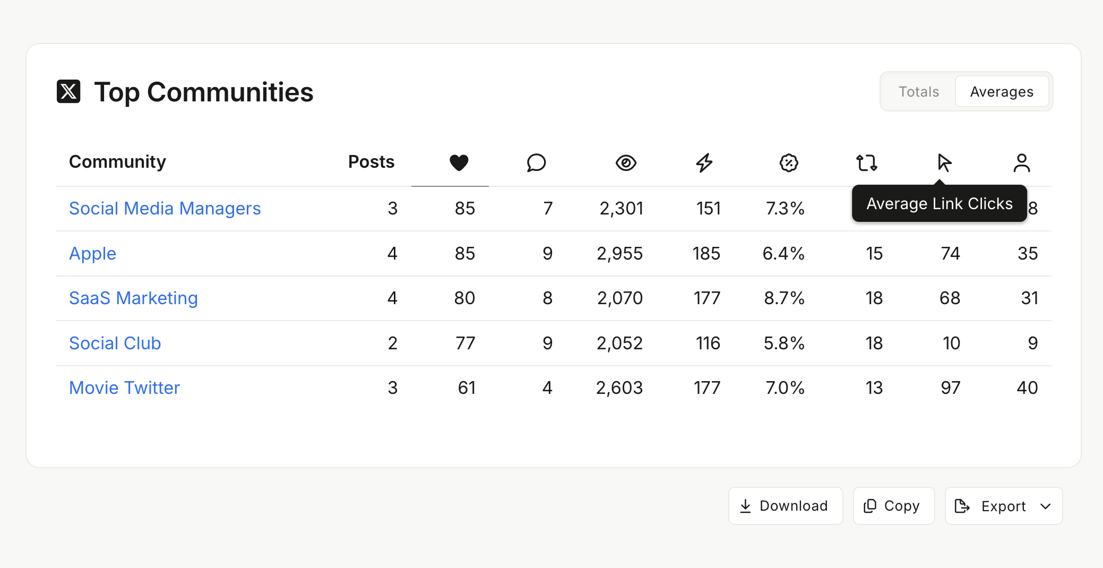Open the SaaS Marketing community link
Image resolution: width=1103 pixels, height=568 pixels.
[133, 298]
